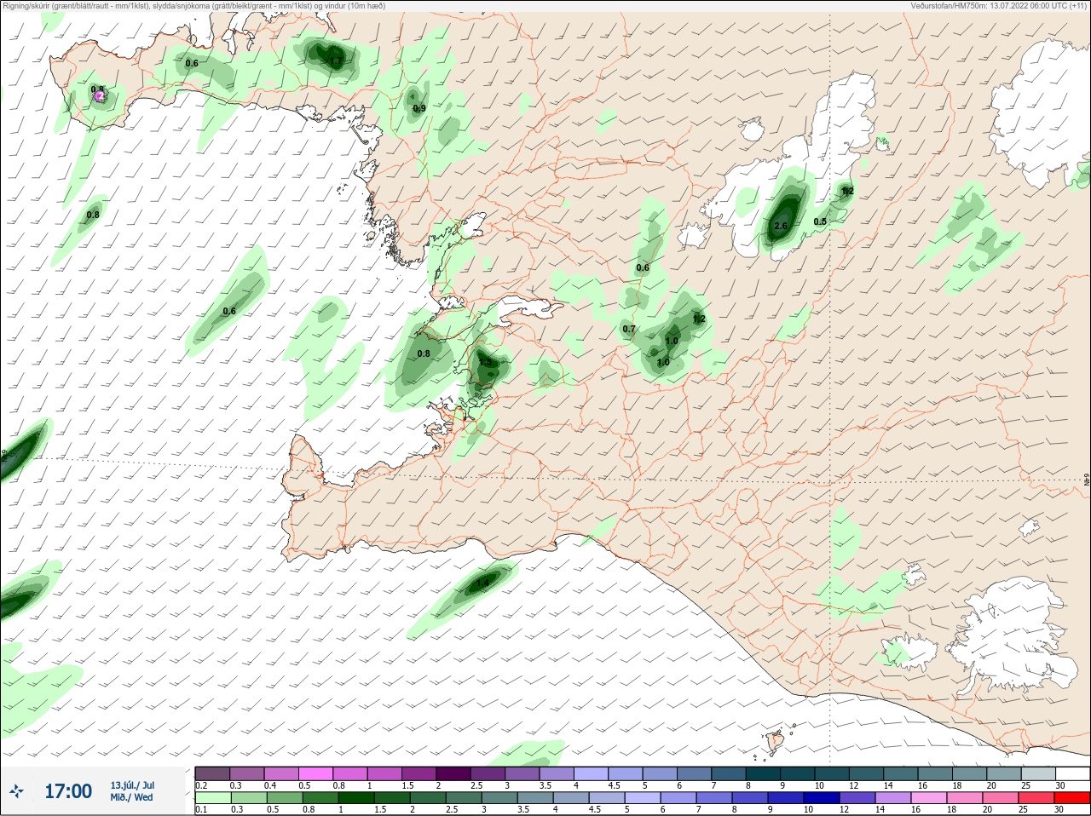Click the 13.júl./ Jul date text

[132, 785]
